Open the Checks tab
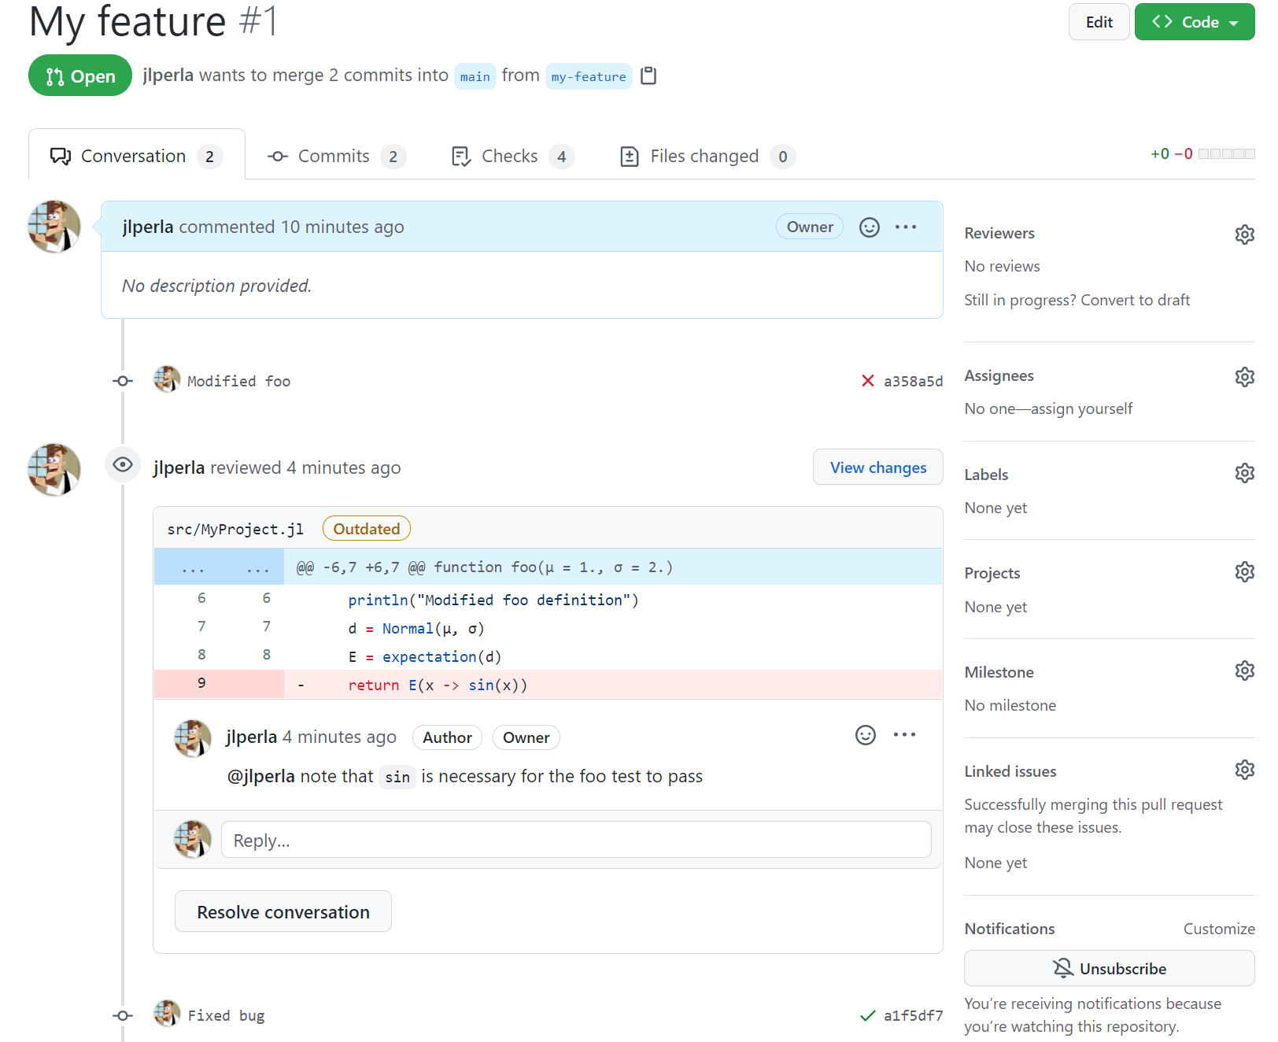This screenshot has width=1278, height=1042. (x=512, y=157)
